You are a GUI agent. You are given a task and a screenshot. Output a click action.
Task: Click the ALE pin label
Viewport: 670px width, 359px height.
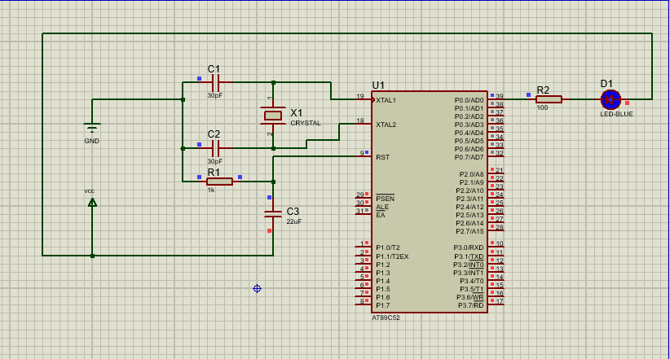click(x=382, y=207)
